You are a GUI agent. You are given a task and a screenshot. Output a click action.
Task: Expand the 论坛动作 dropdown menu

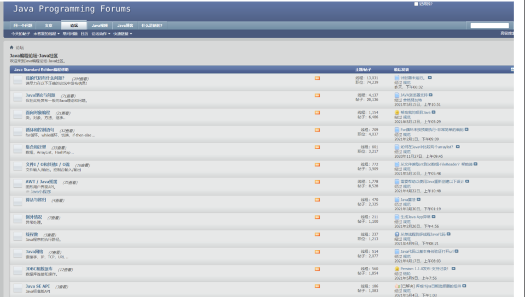pos(101,34)
